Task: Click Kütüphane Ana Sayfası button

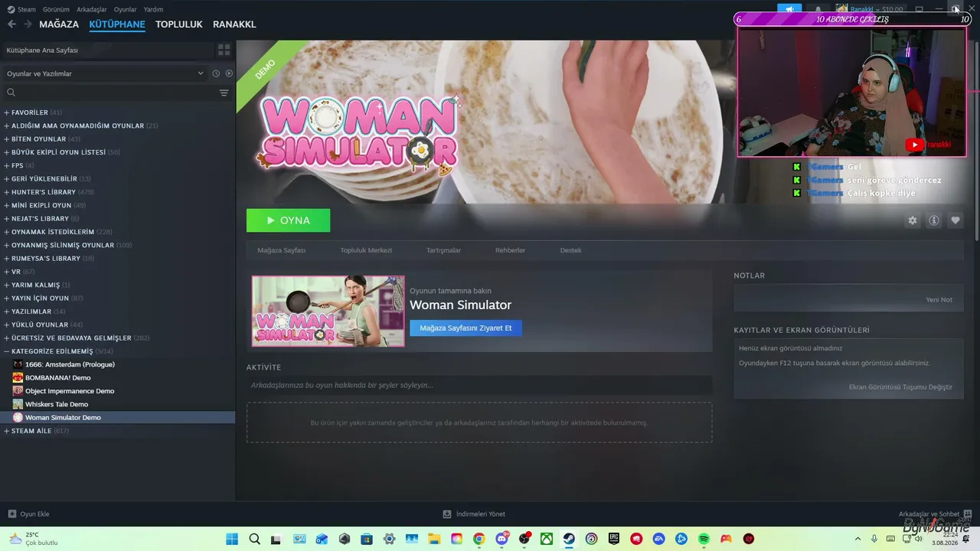Action: pos(109,50)
